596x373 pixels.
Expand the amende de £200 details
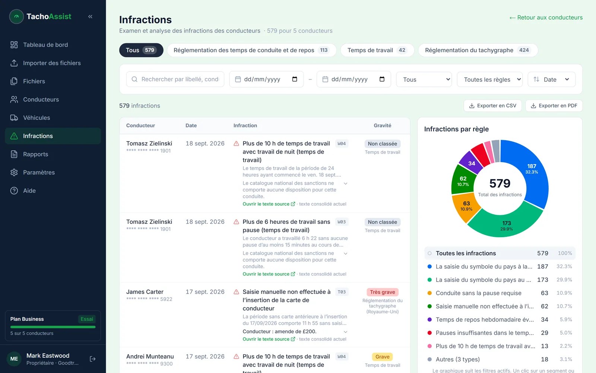(346, 332)
